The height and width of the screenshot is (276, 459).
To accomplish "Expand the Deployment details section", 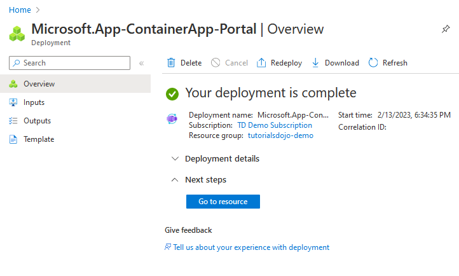I will click(175, 159).
